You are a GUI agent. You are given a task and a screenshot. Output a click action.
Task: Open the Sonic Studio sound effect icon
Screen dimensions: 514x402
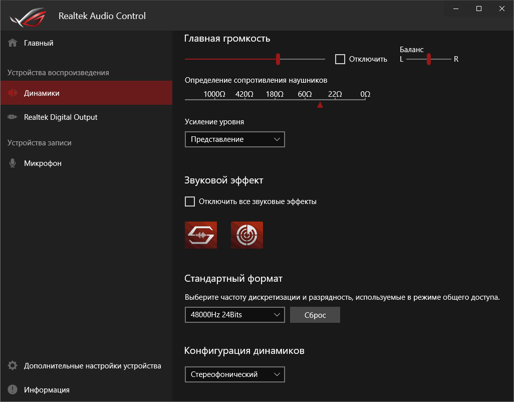pyautogui.click(x=201, y=235)
